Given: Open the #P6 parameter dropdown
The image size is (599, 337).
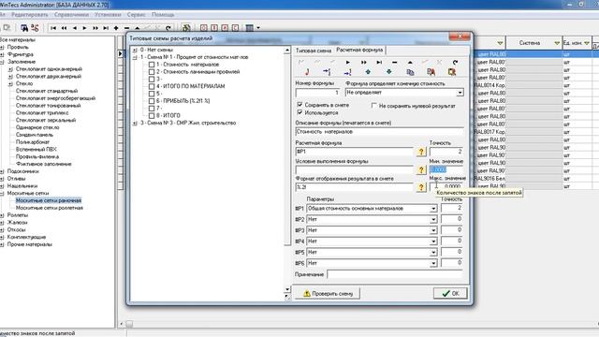Looking at the screenshot, I should 433,263.
